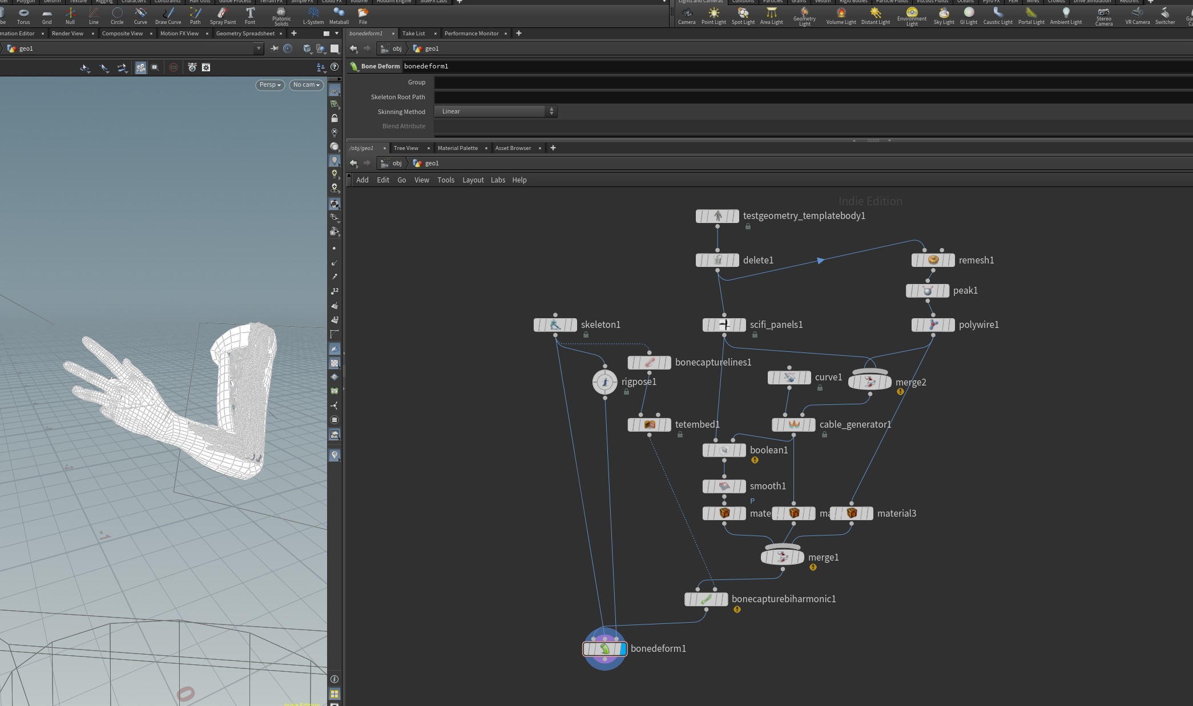Expand the No cam camera menu
Screen dimensions: 1193x706
pyautogui.click(x=307, y=85)
